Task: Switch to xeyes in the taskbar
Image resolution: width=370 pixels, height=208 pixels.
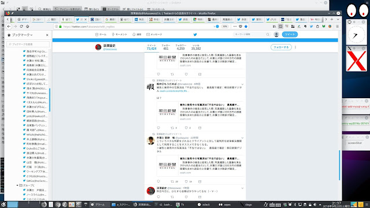Action: 225,205
